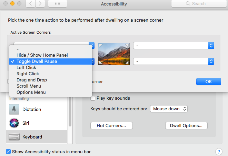Select Drag and Drop menu item
The height and width of the screenshot is (156, 228).
click(32, 80)
